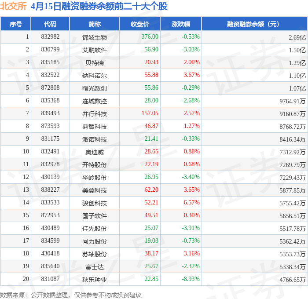This screenshot has width=308, height=299.
Task: Click balance value 9764.91万
Action: (293, 101)
